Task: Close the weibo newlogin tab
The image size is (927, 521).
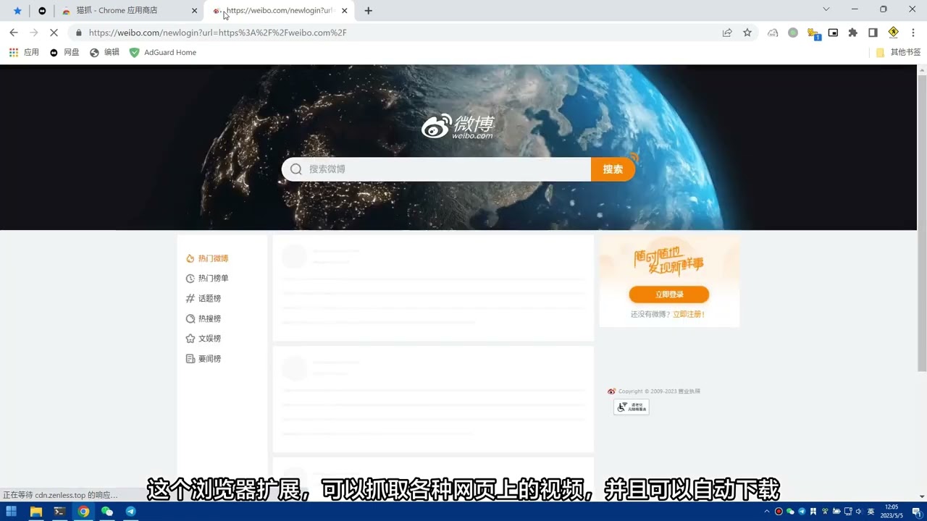Action: pyautogui.click(x=345, y=11)
